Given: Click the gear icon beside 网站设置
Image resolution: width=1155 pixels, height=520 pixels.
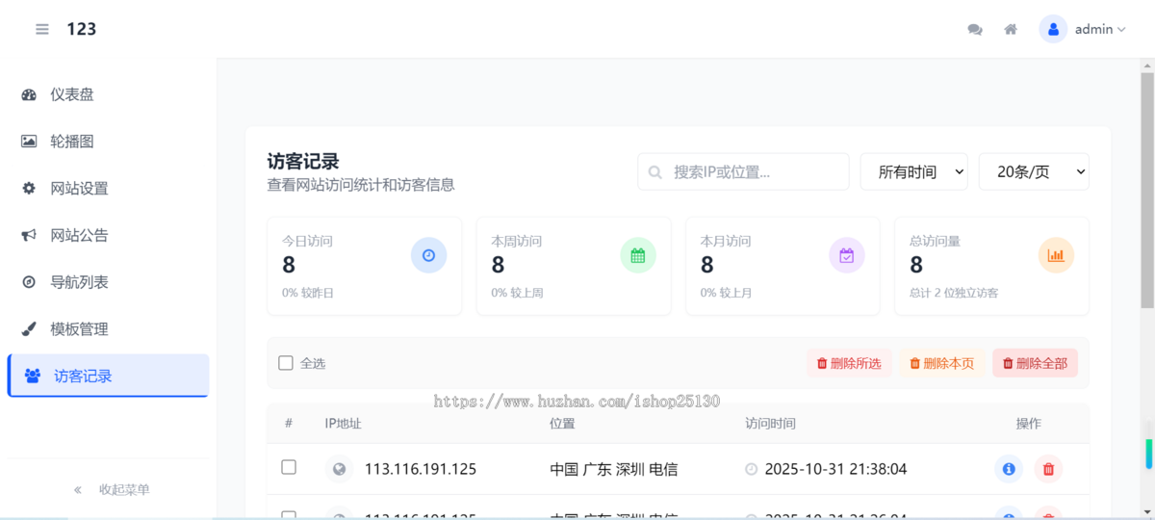Looking at the screenshot, I should click(29, 189).
